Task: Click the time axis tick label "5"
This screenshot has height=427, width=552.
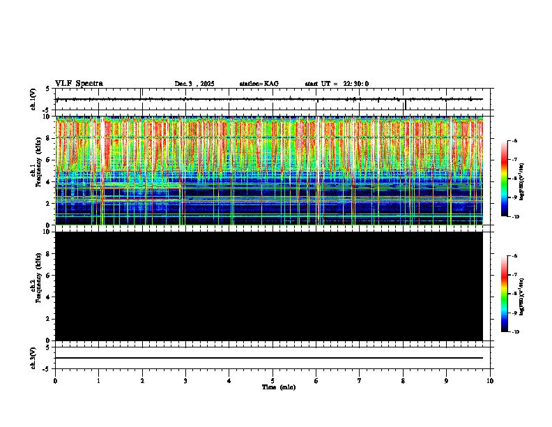Action: pyautogui.click(x=273, y=381)
